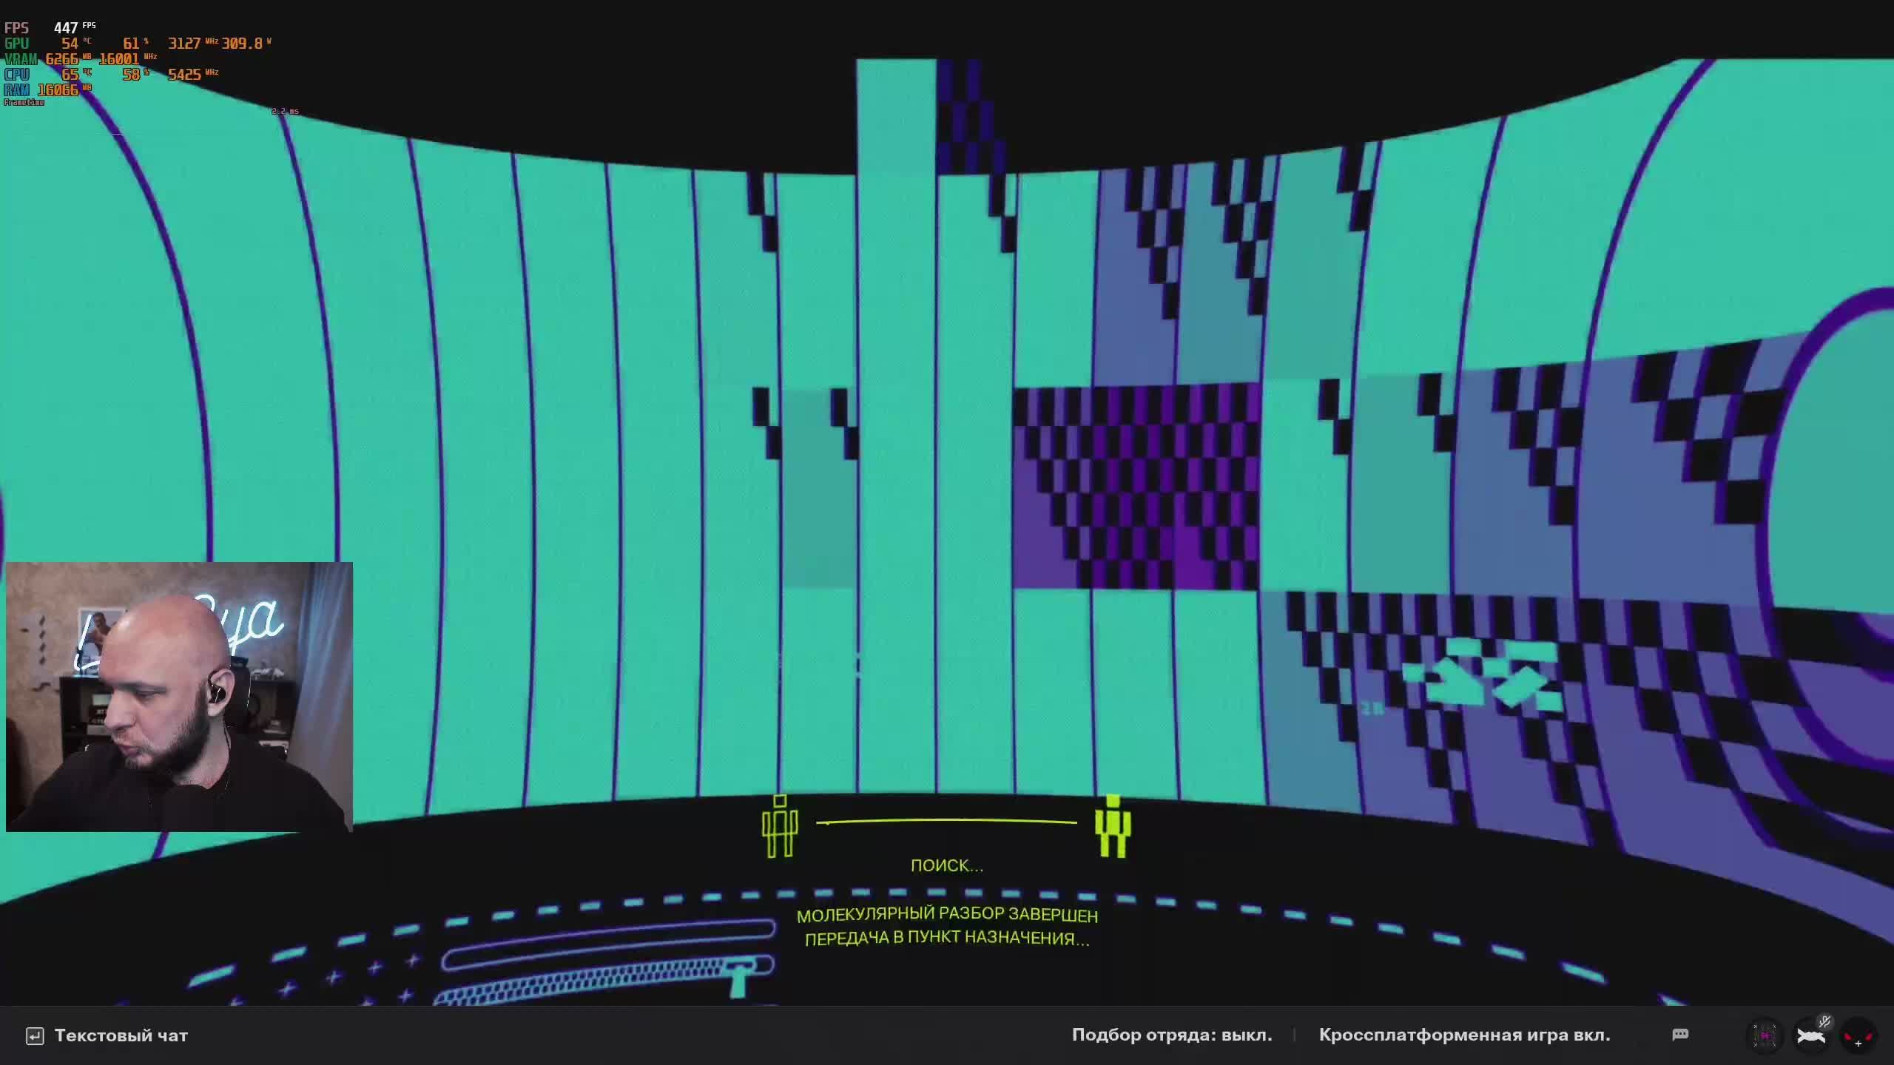Click the filled yellow player figure icon
Image resolution: width=1894 pixels, height=1065 pixels.
pos(1113,827)
